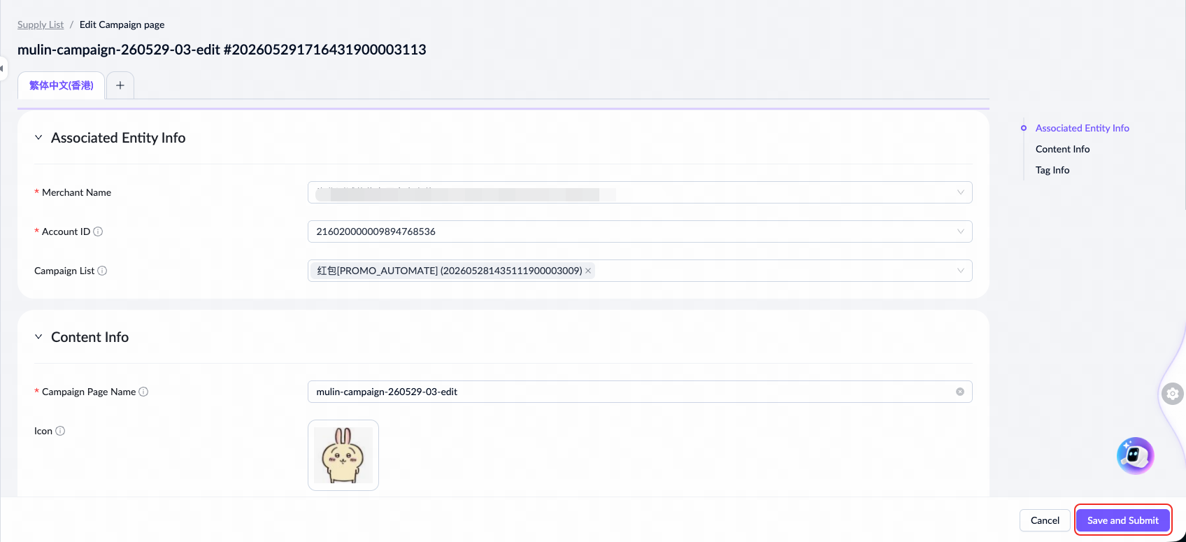The width and height of the screenshot is (1186, 542).
Task: Collapse the Content Info section
Action: [x=38, y=337]
